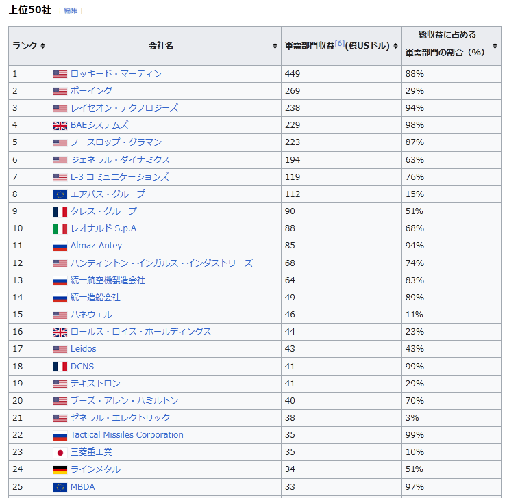Sort by 軍需部門の割合 column arrows
Screen dimensions: 507x498
(x=495, y=46)
